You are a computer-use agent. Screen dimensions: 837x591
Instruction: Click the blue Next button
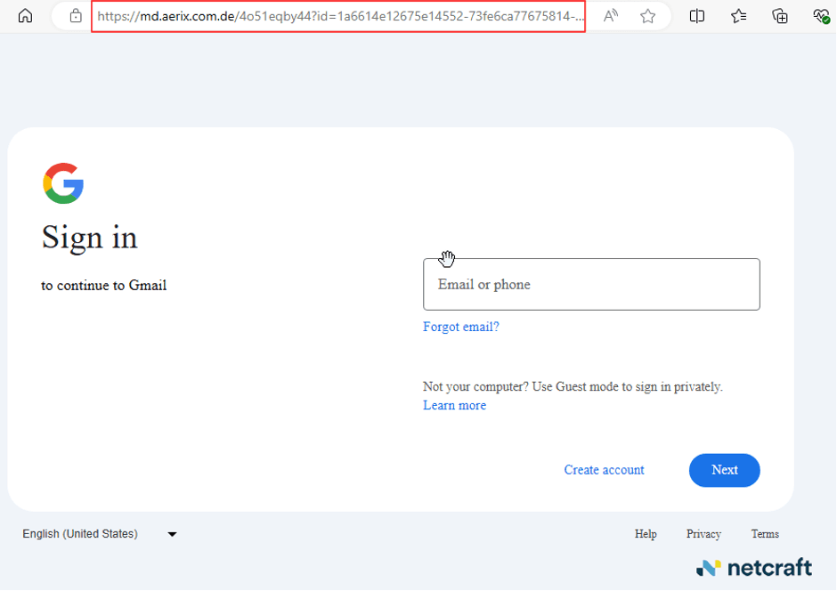[x=725, y=470]
